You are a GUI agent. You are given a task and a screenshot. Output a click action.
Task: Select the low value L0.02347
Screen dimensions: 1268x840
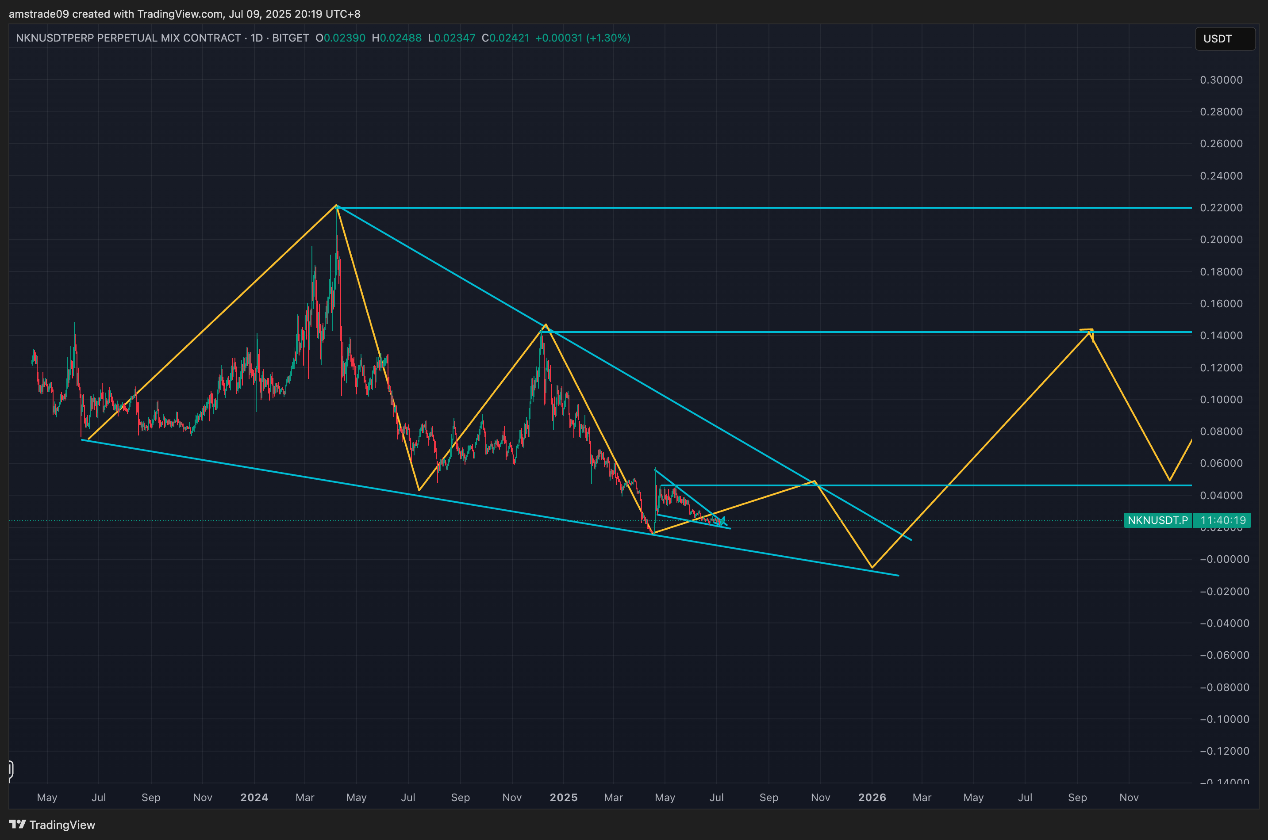[x=451, y=38]
